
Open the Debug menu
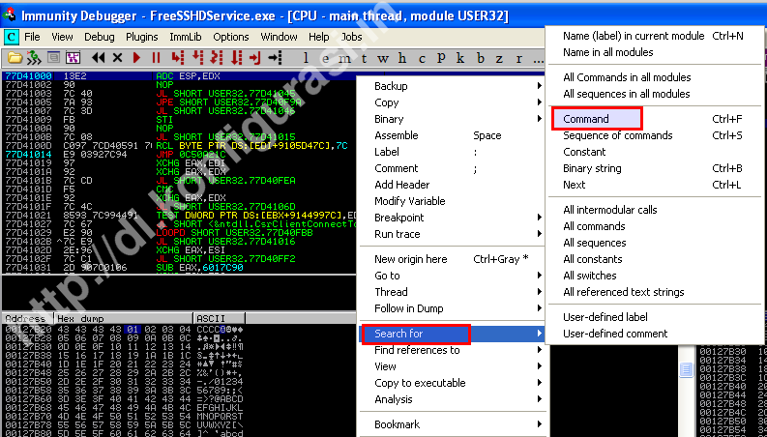100,37
